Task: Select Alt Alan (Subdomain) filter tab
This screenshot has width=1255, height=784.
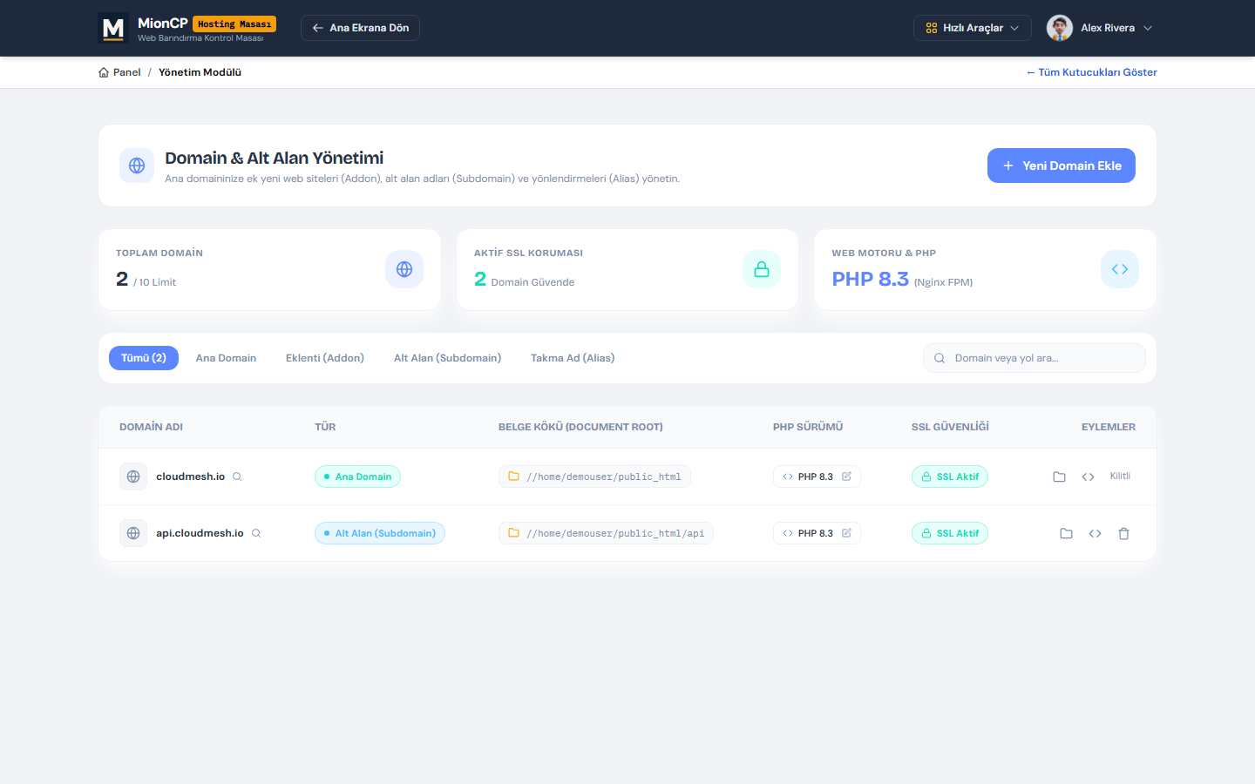Action: [x=447, y=358]
